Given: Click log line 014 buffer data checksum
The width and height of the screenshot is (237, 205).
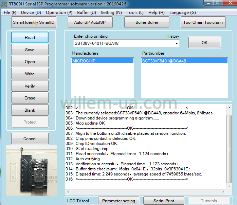Looking at the screenshot, I should pyautogui.click(x=128, y=169).
